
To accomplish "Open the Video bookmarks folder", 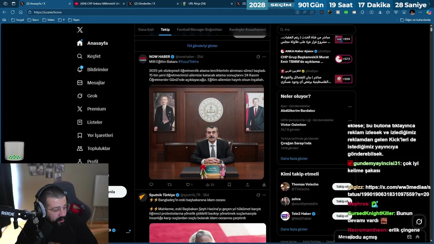I will point(48,20).
